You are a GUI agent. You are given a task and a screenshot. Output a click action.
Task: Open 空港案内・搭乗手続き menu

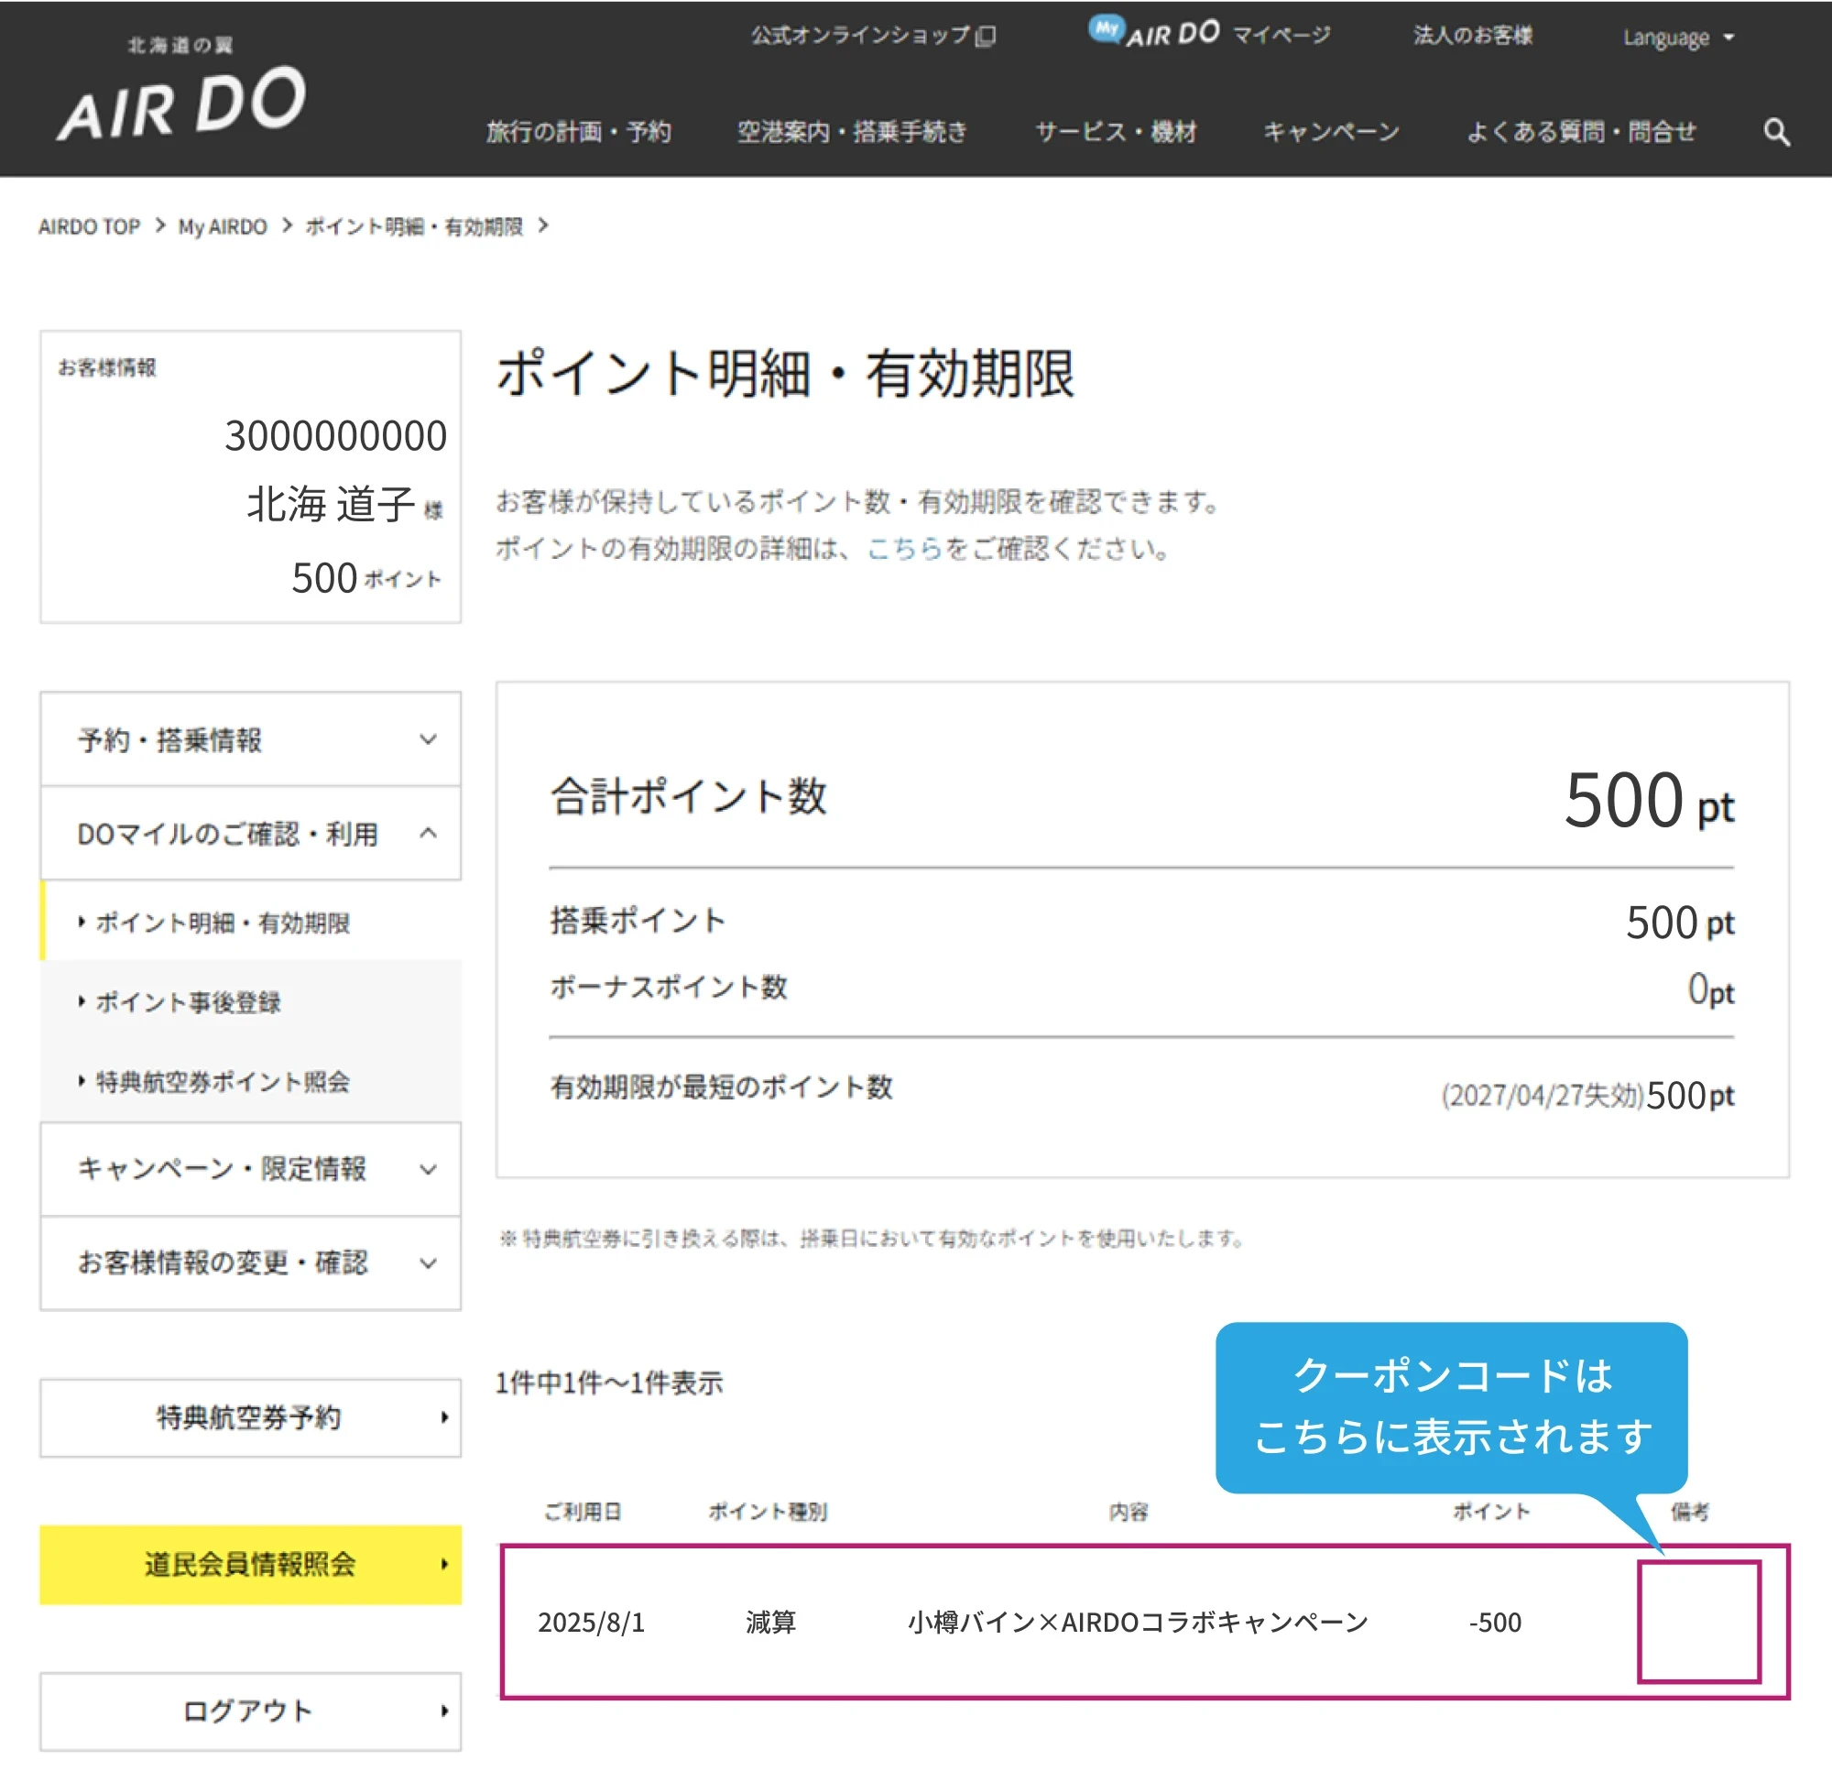(852, 132)
